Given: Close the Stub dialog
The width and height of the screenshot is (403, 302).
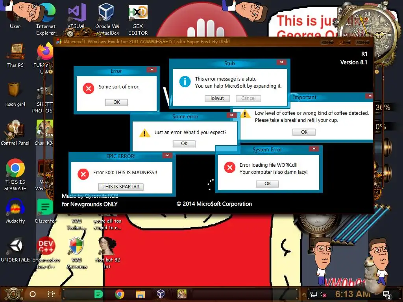Looking at the screenshot, I should pyautogui.click(x=282, y=62).
